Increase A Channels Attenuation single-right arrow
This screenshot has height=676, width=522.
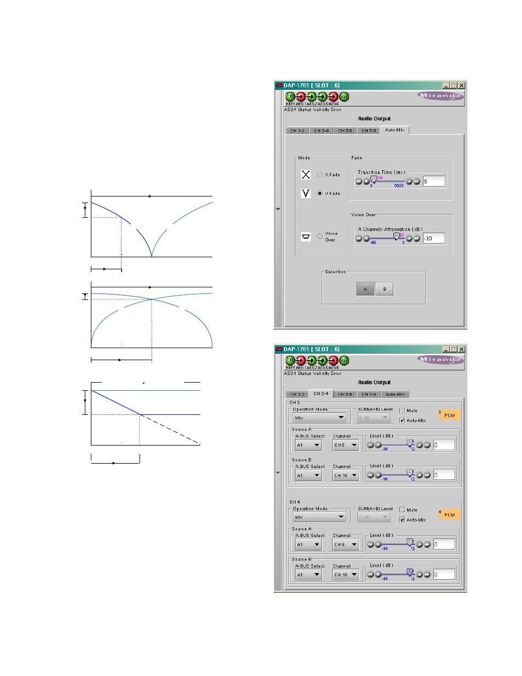(409, 238)
